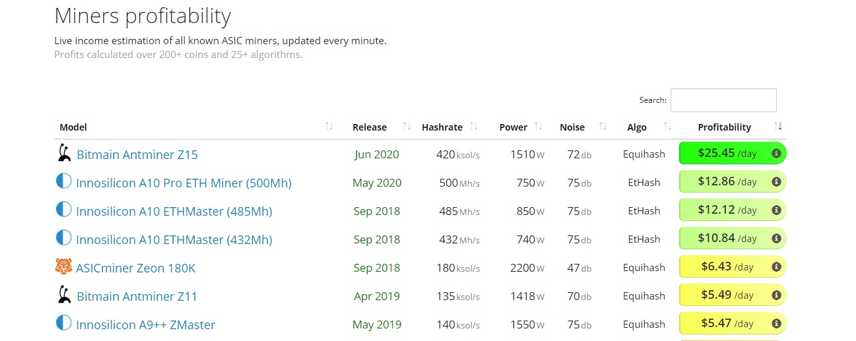Screen dimensions: 856x341
Task: Click the ASICminer tiger logo icon
Action: click(x=64, y=267)
